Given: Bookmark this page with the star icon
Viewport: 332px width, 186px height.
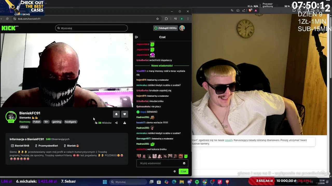Looking at the screenshot, I should 157,19.
